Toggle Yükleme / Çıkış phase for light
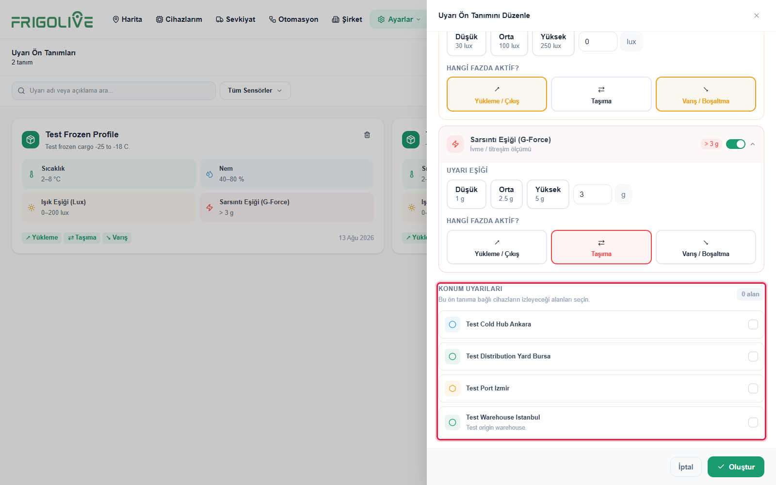The width and height of the screenshot is (776, 485). (497, 94)
